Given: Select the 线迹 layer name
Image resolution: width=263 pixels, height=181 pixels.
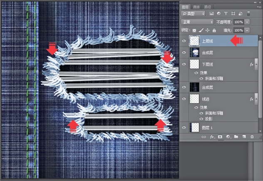Looking at the screenshot, I should [x=206, y=99].
